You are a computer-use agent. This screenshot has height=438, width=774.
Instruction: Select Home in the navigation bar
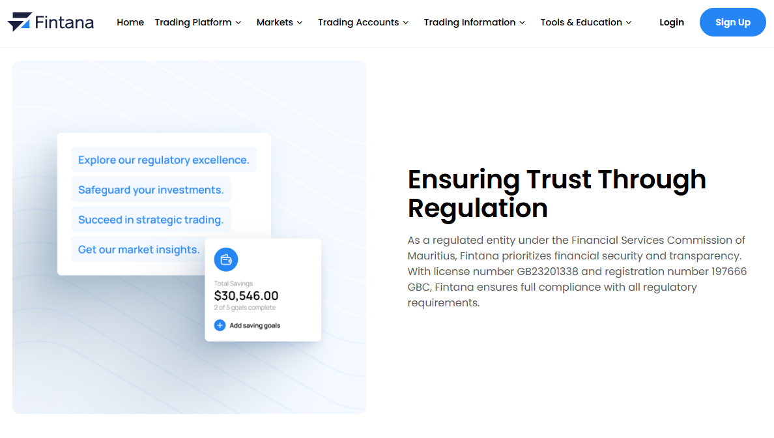[x=130, y=22]
